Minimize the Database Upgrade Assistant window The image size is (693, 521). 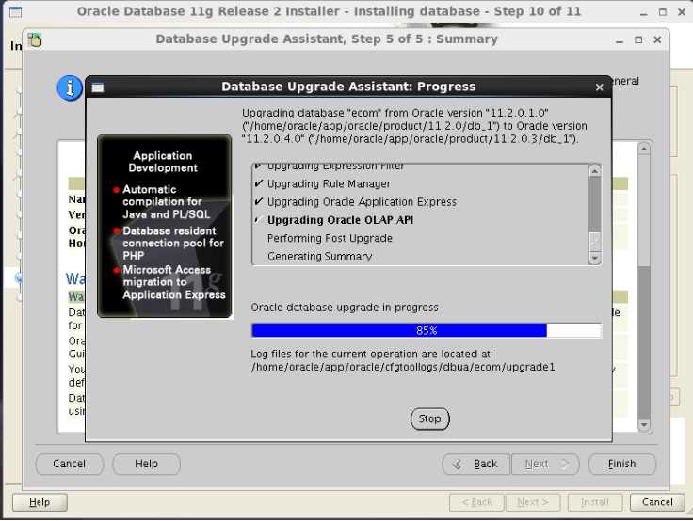pos(620,40)
